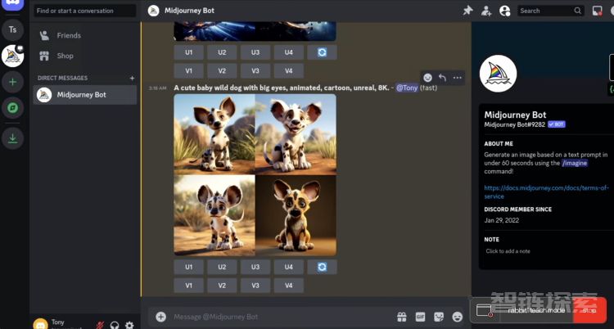Open more message options ellipsis
Image resolution: width=614 pixels, height=329 pixels.
pos(457,78)
